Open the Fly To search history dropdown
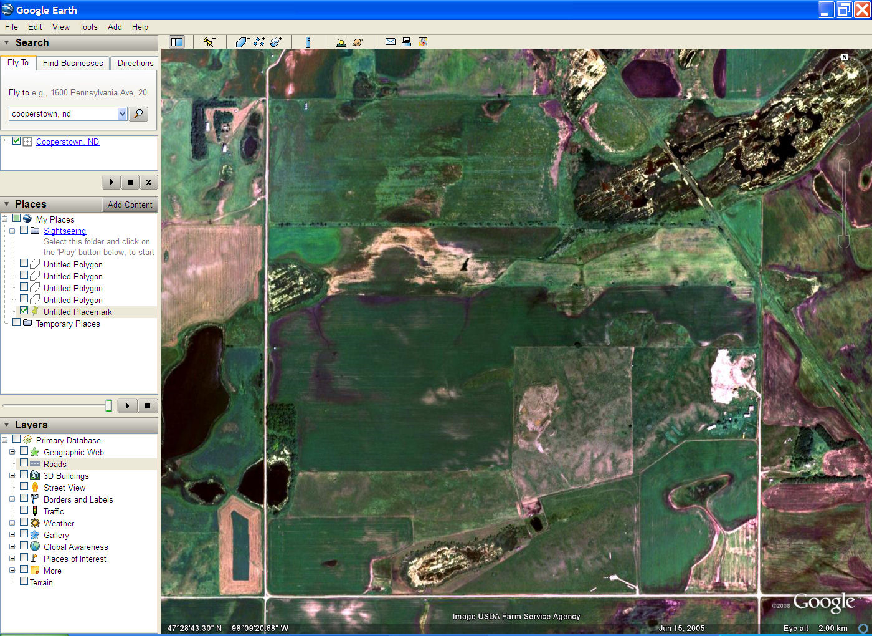Image resolution: width=872 pixels, height=636 pixels. point(122,113)
